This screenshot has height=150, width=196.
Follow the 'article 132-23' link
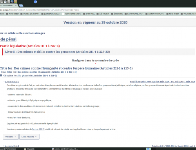38,129
